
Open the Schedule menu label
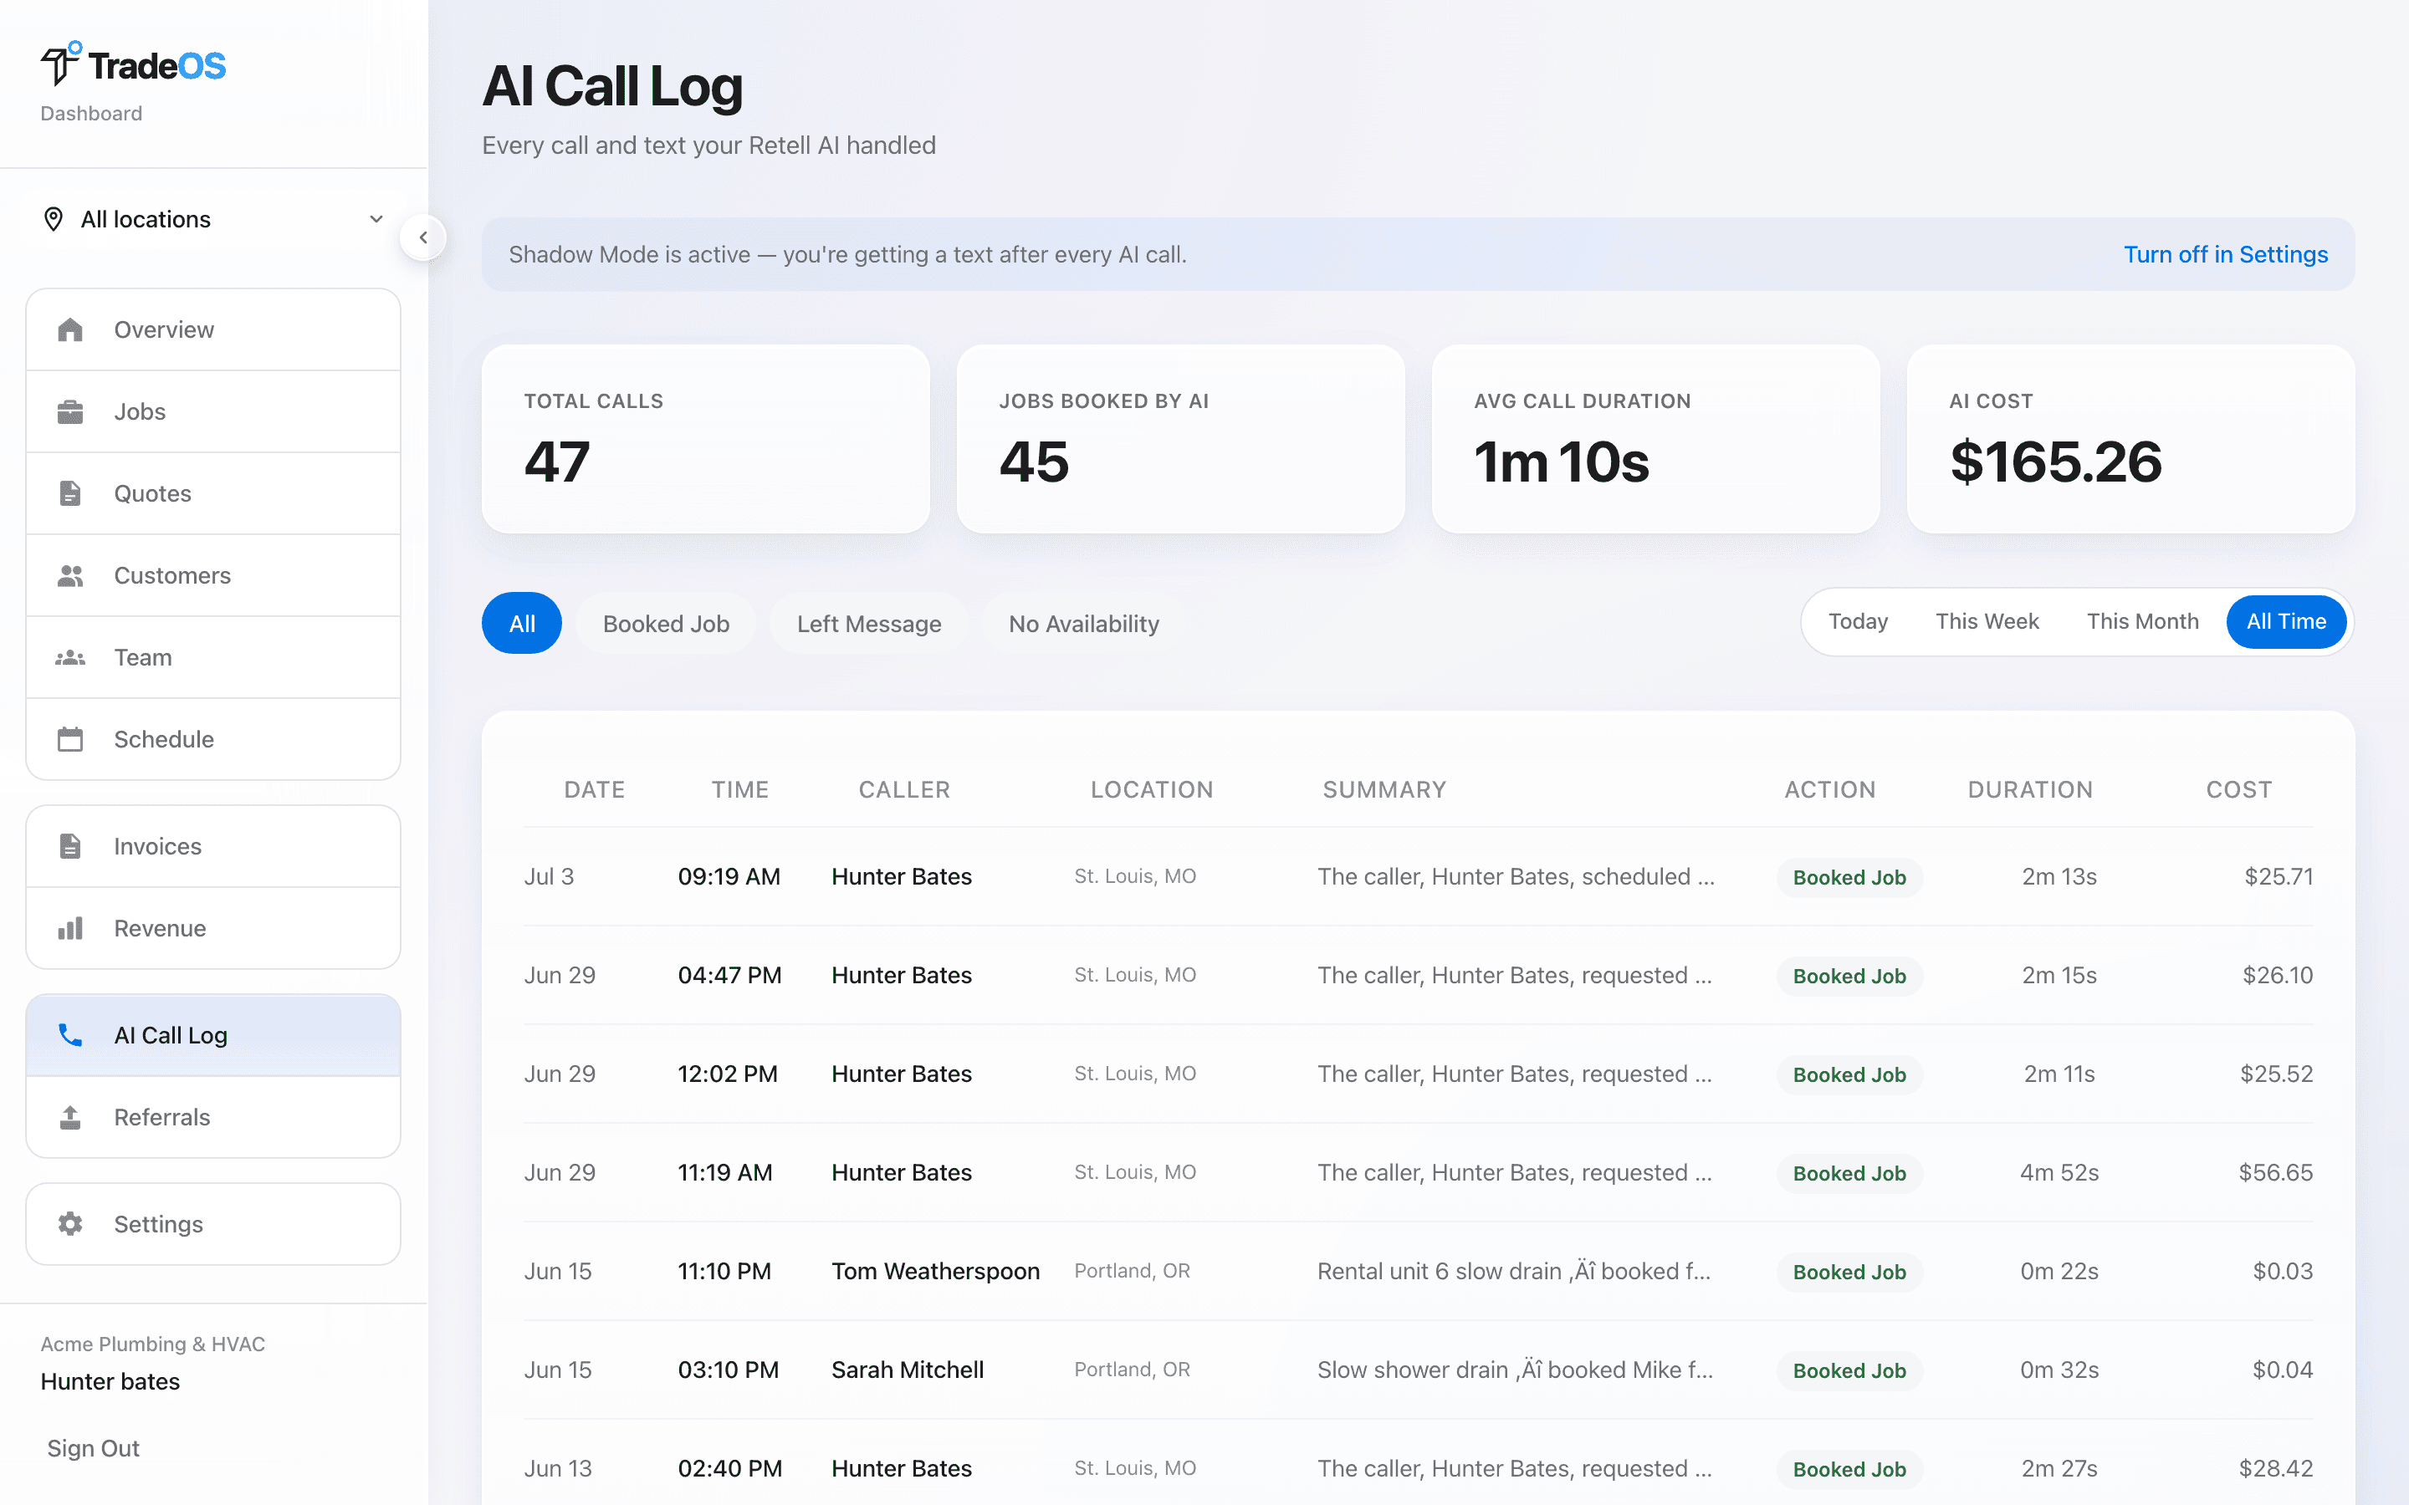(164, 738)
